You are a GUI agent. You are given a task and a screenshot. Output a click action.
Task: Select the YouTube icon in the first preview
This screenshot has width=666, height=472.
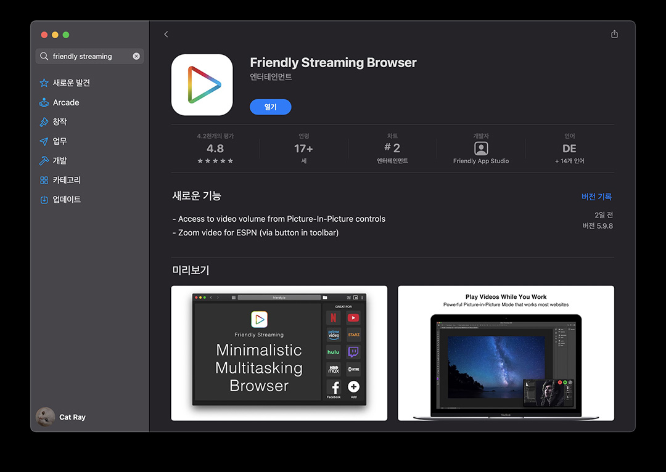coord(353,317)
